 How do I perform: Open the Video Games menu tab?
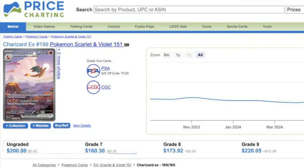[44, 27]
